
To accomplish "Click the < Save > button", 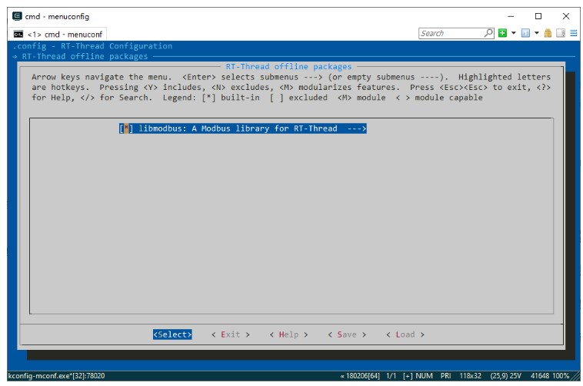I will coord(347,334).
